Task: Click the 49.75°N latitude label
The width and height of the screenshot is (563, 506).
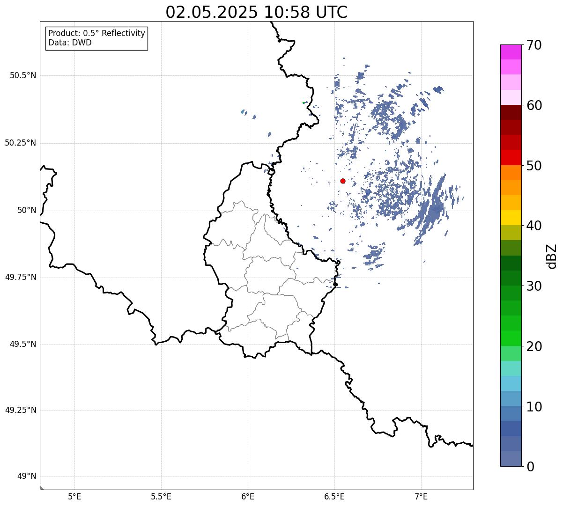Action: [21, 277]
